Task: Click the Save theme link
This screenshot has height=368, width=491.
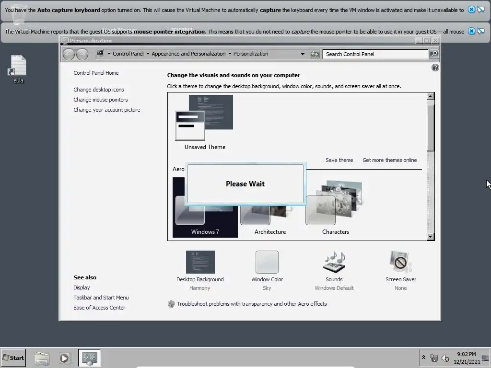Action: click(x=339, y=160)
